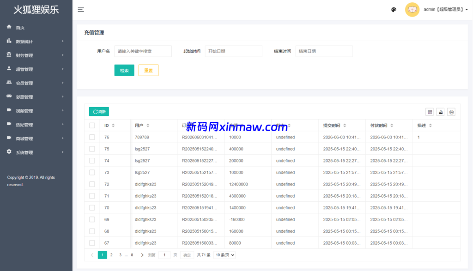Check the row with ID 71

click(x=92, y=196)
